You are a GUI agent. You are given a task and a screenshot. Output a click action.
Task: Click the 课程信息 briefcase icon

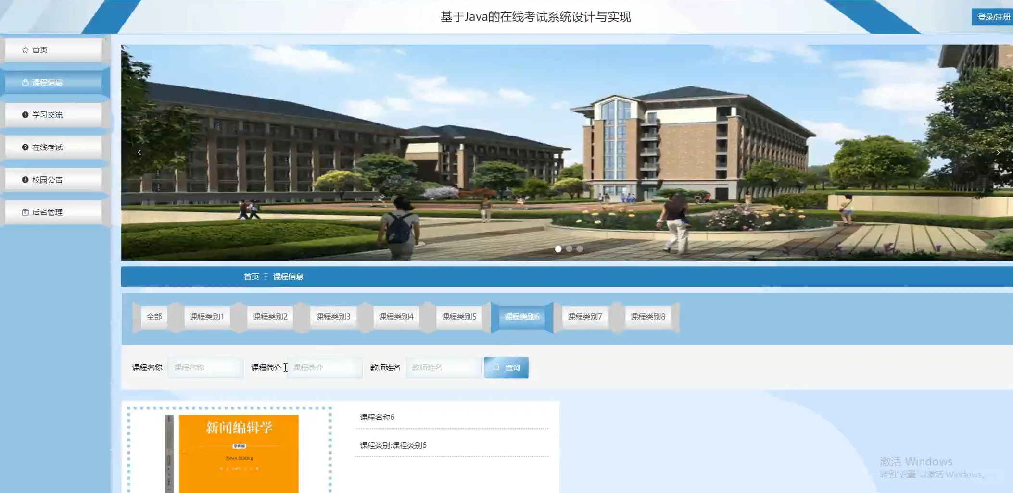tap(25, 82)
